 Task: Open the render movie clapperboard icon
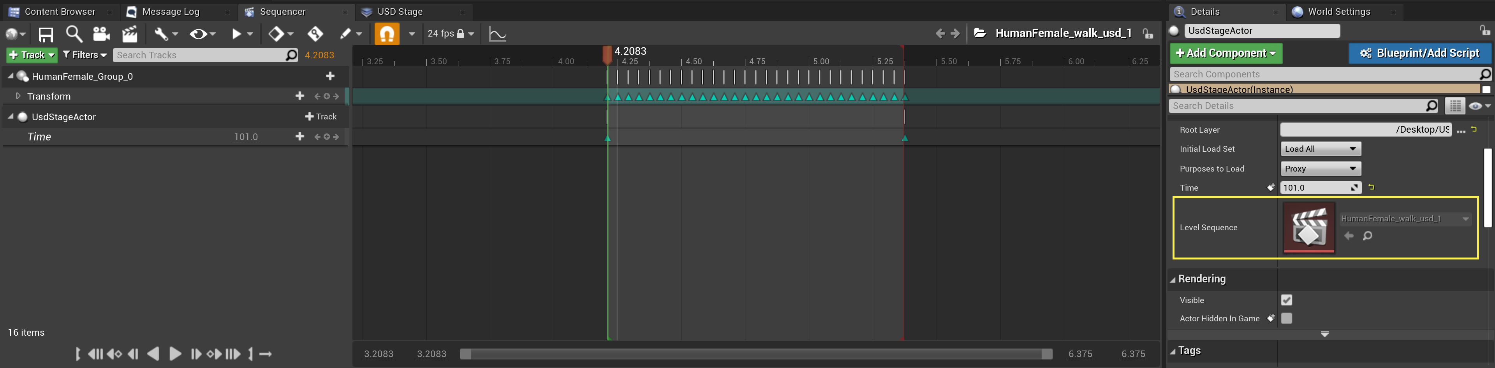tap(129, 34)
